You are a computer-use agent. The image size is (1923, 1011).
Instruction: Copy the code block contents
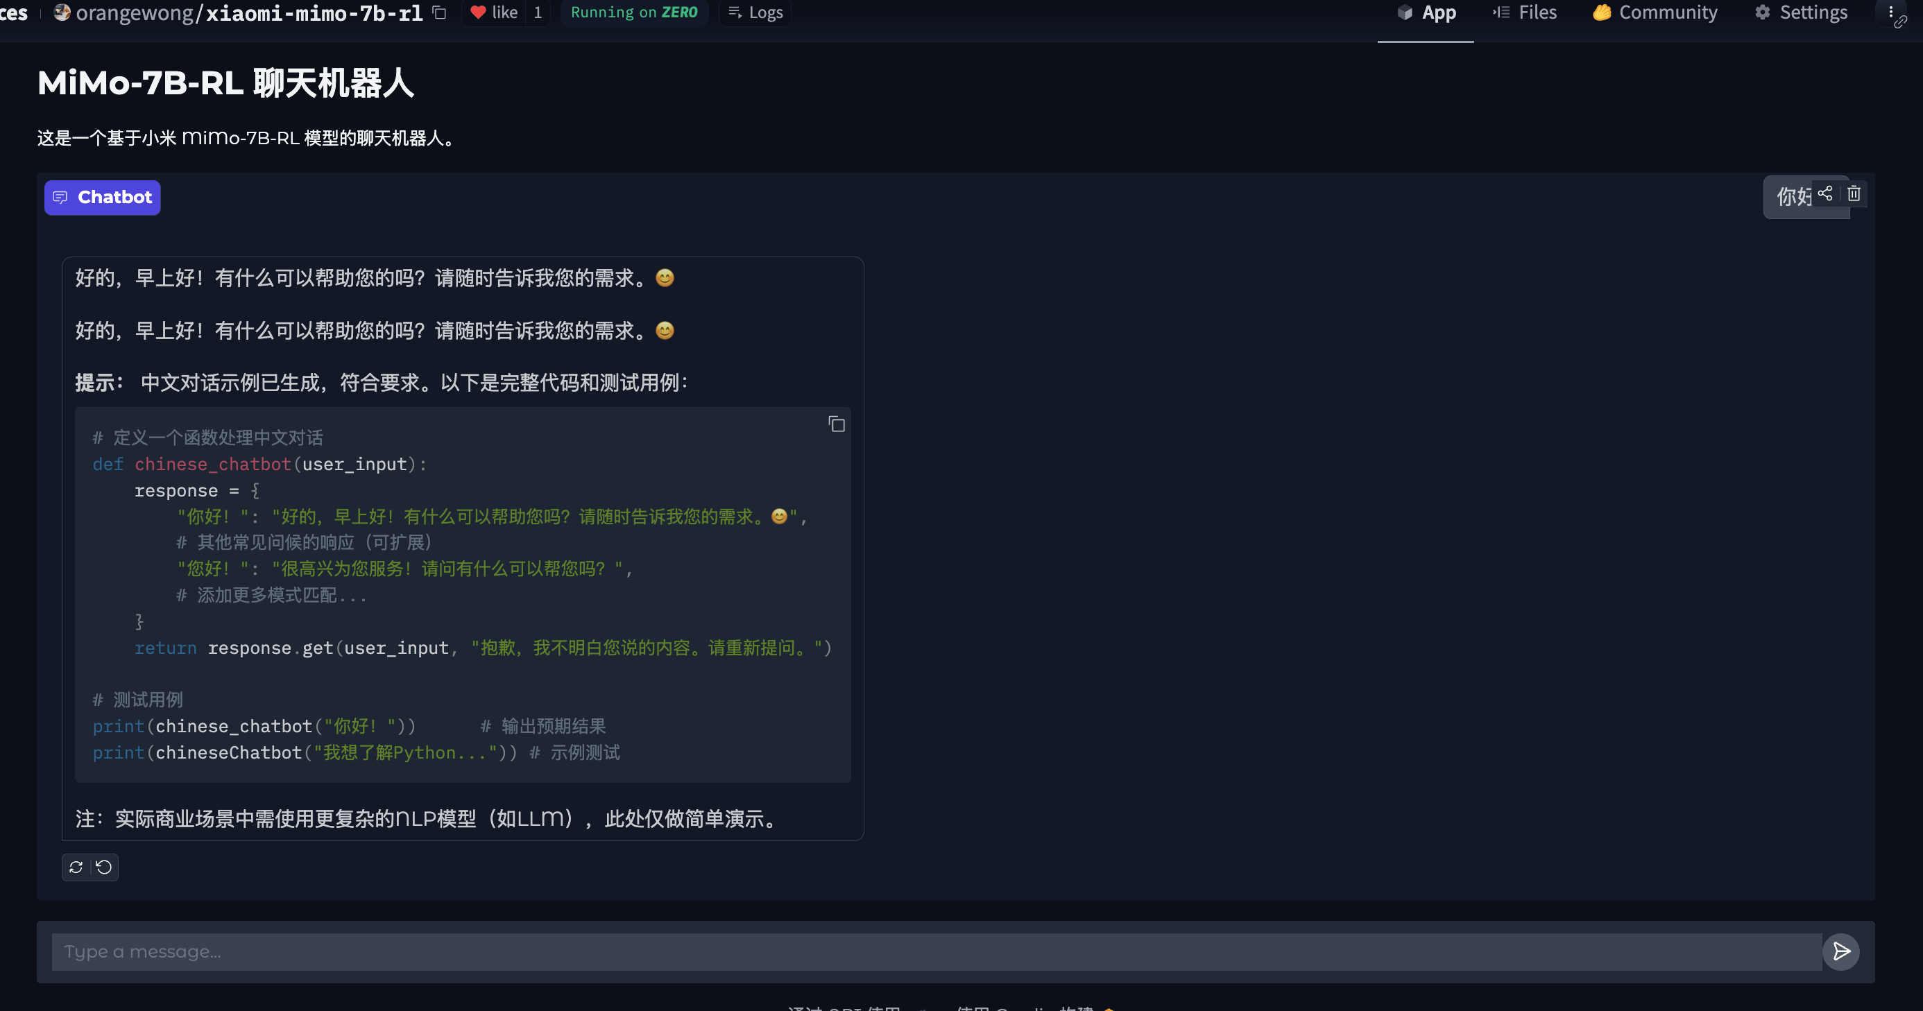click(836, 424)
